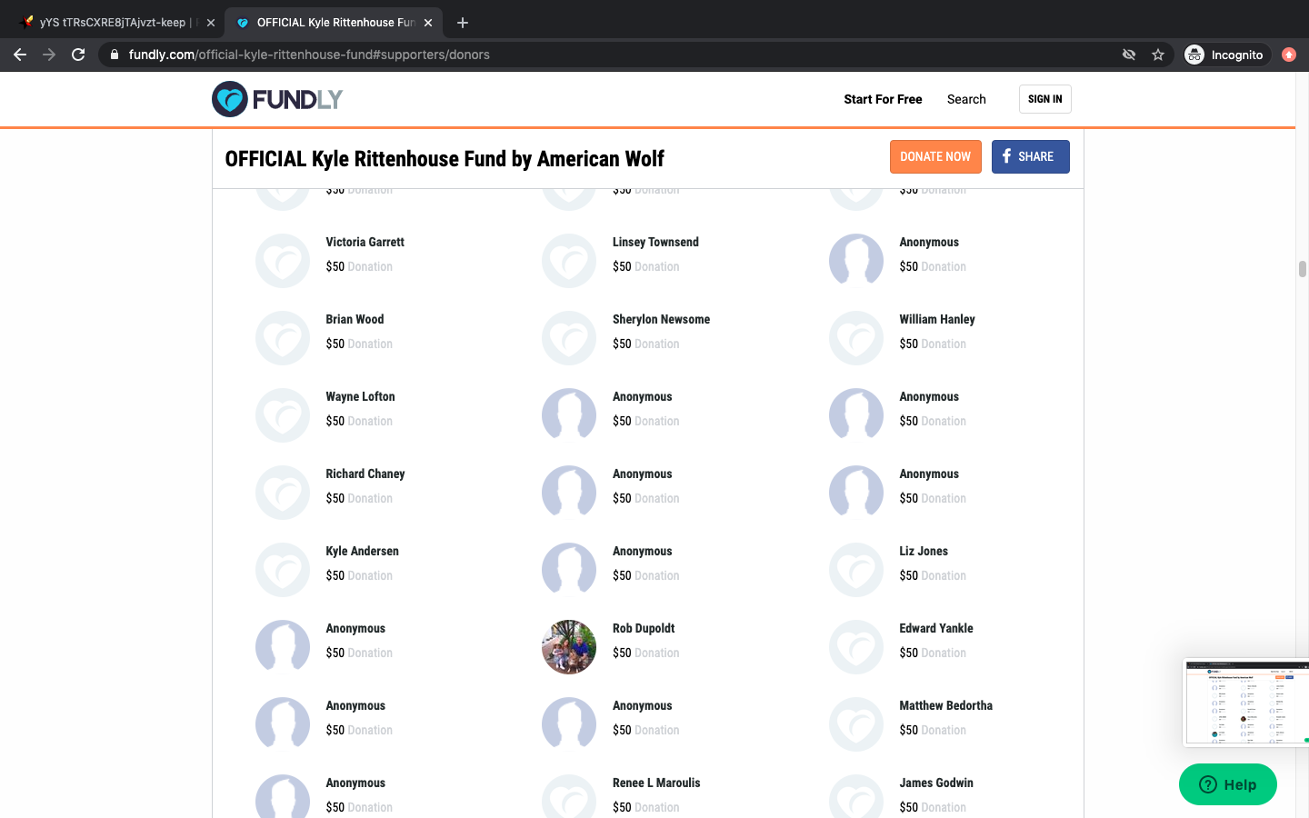Bookmark this page with the star icon
1309x818 pixels.
click(x=1158, y=55)
